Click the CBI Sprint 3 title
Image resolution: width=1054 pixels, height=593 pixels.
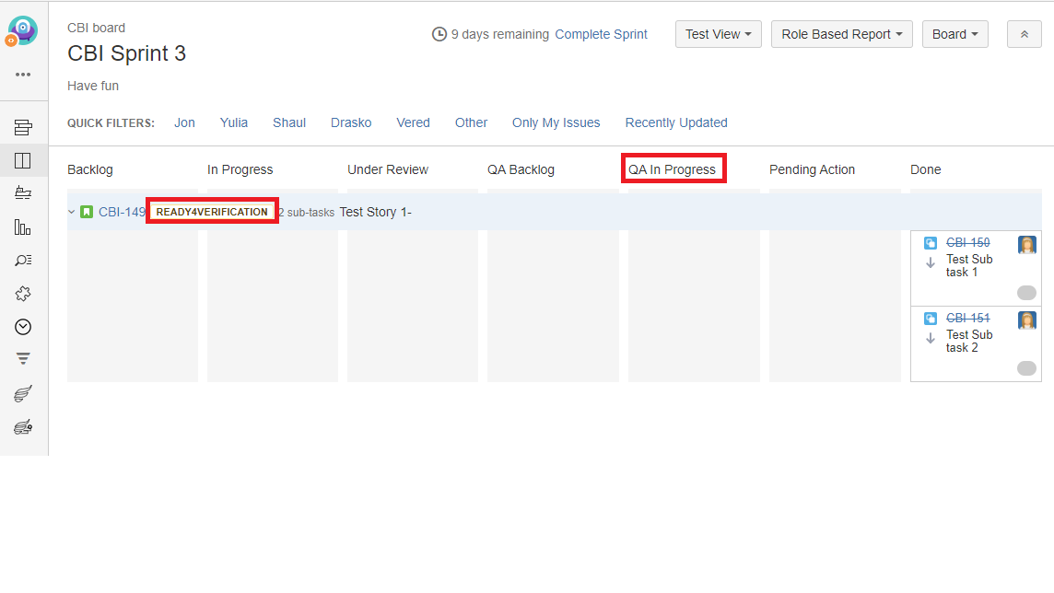[126, 53]
